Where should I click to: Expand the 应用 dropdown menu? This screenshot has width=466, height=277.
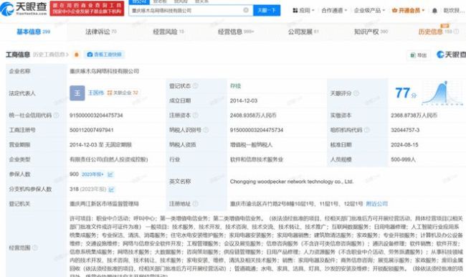coord(303,11)
